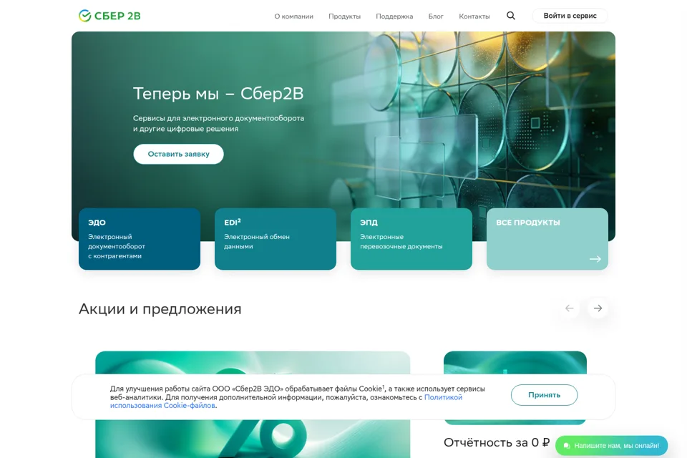This screenshot has height=458, width=687.
Task: Open the ЭПД product card
Action: 411,239
